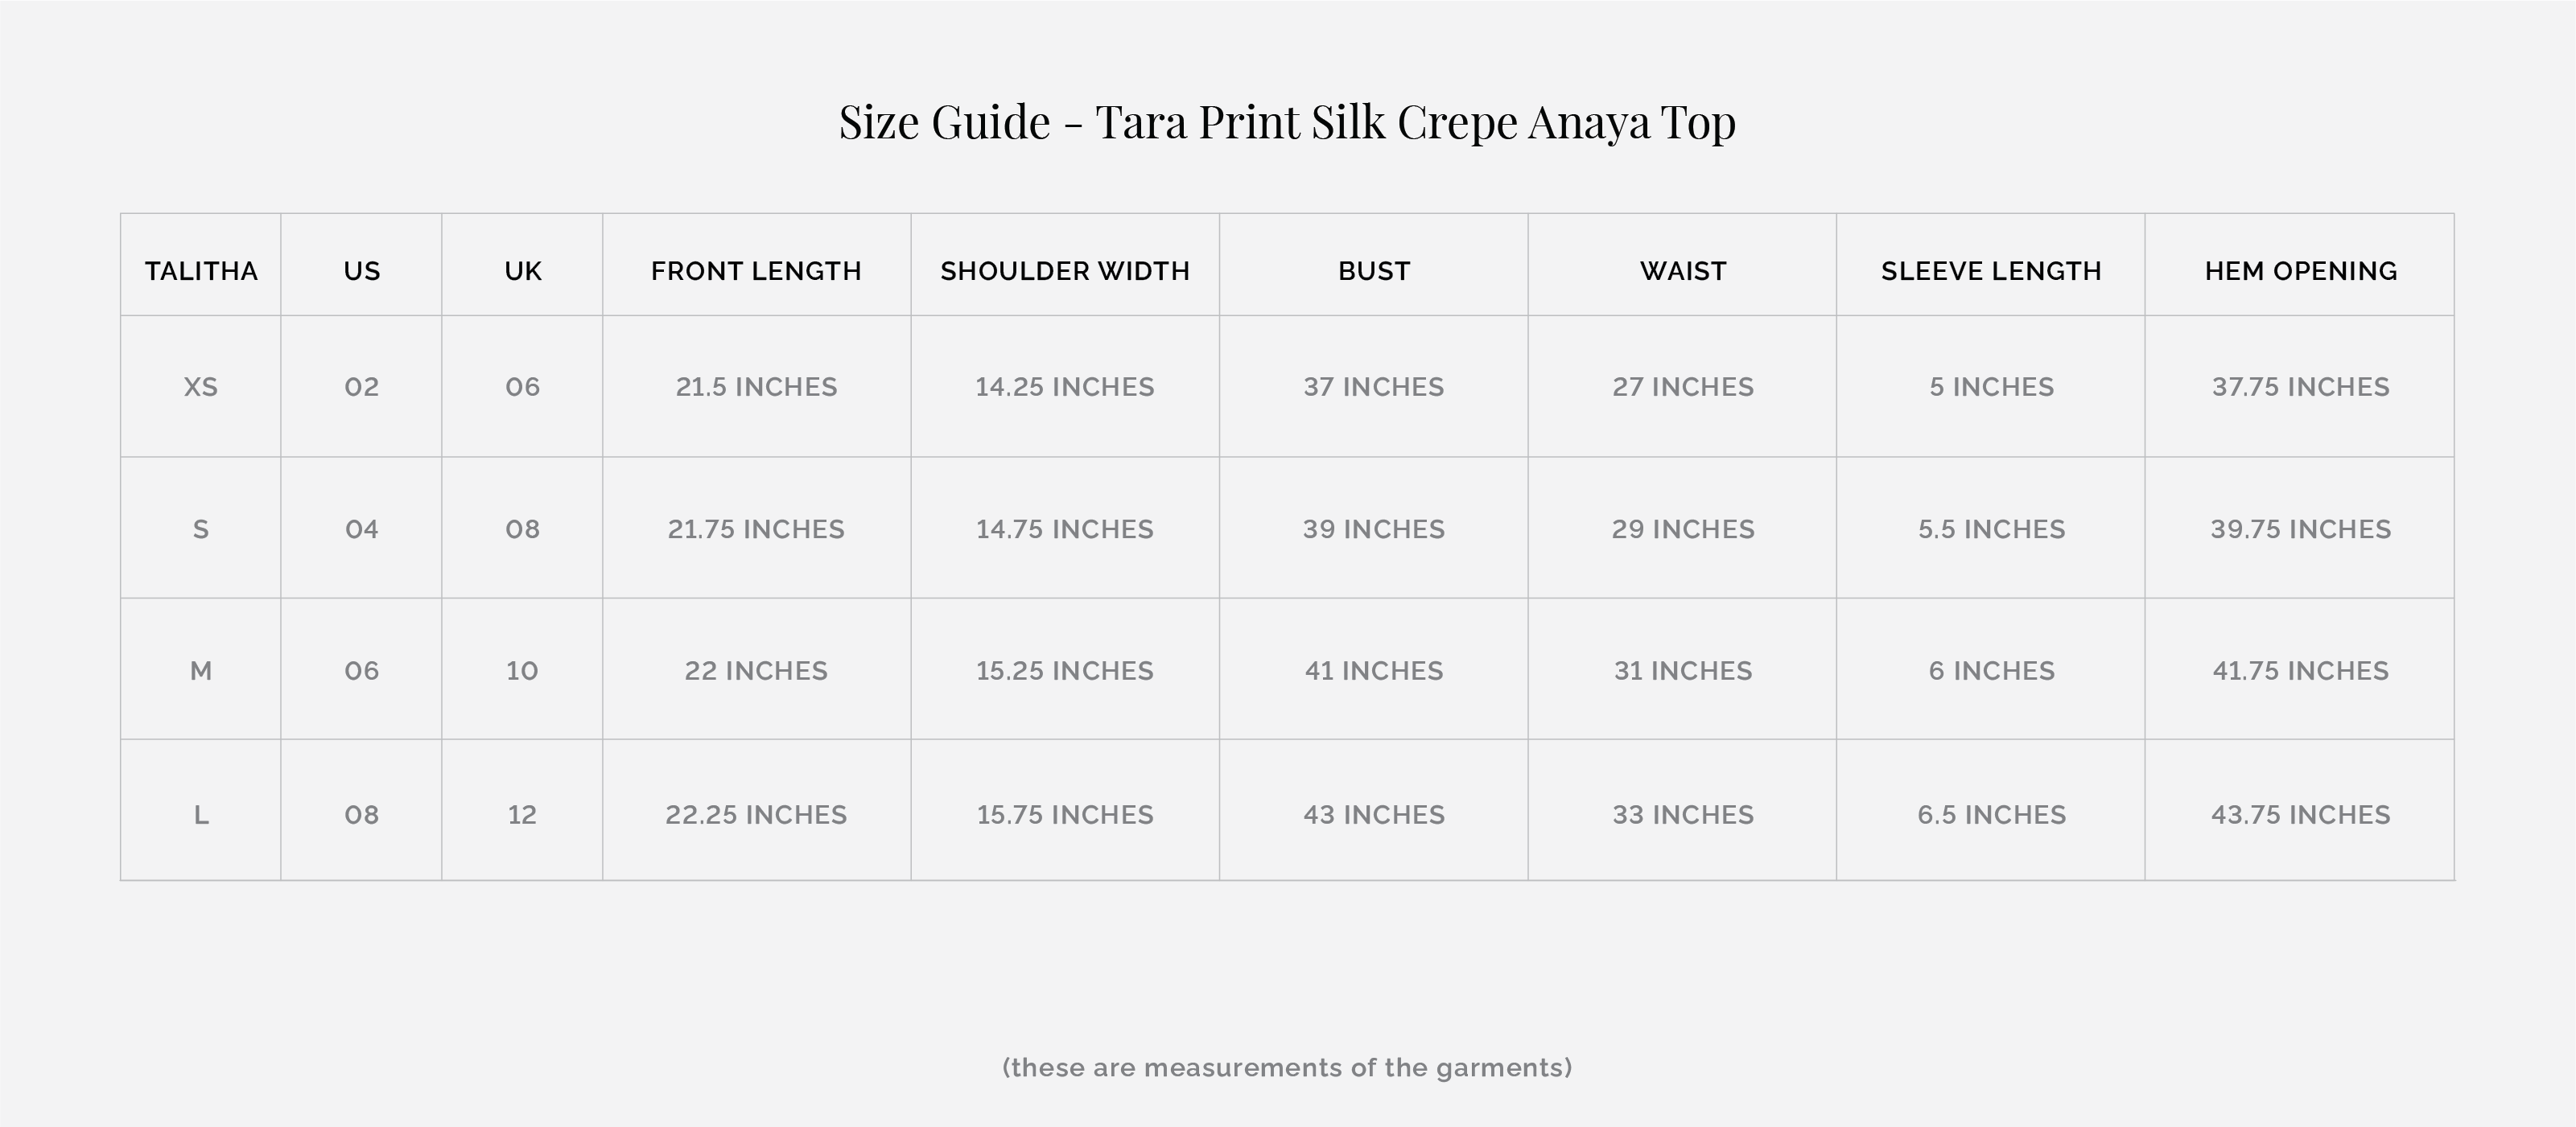
Task: Click the 41 INCHES bust cell
Action: tap(1374, 671)
